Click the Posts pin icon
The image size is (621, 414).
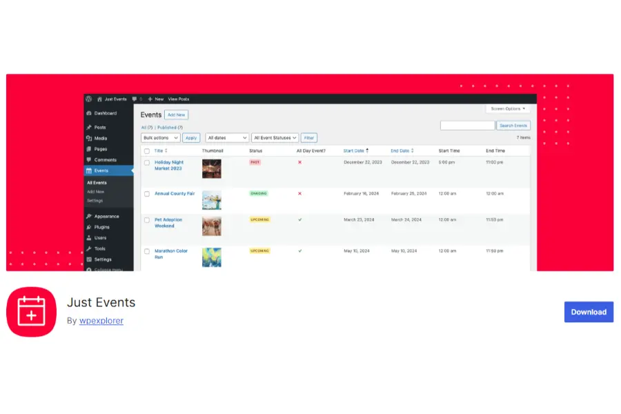89,128
